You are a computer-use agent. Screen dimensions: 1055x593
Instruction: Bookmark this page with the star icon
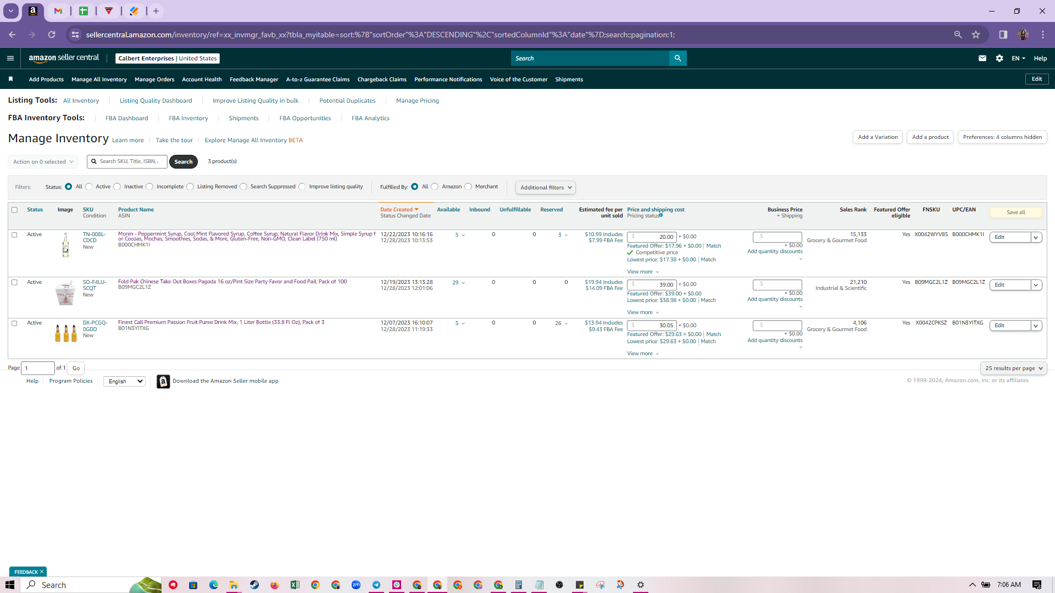976,35
